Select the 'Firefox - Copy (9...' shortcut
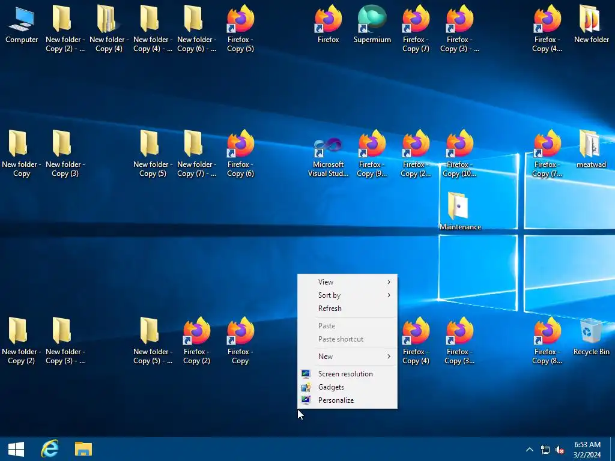Screen dimensions: 615x461 [x=372, y=154]
